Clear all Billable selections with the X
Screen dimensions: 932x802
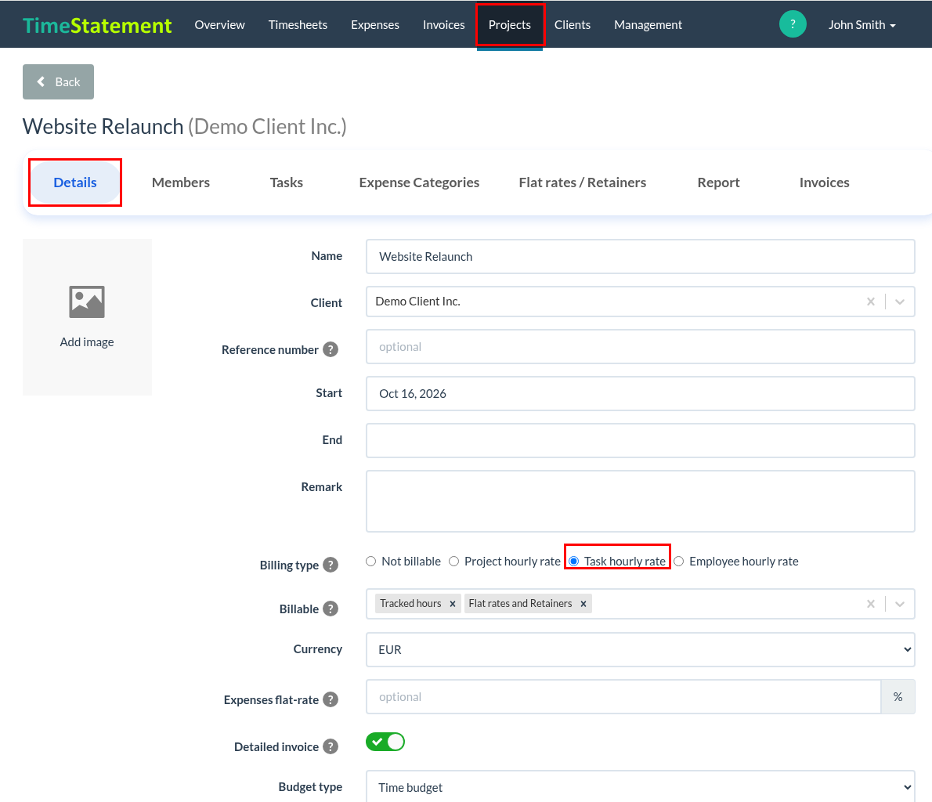871,604
